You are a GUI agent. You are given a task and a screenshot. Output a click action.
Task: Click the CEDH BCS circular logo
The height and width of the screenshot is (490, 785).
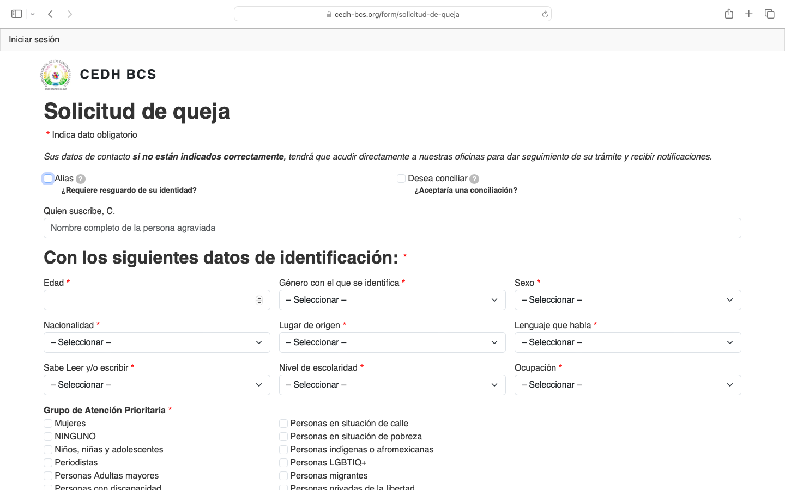point(56,75)
